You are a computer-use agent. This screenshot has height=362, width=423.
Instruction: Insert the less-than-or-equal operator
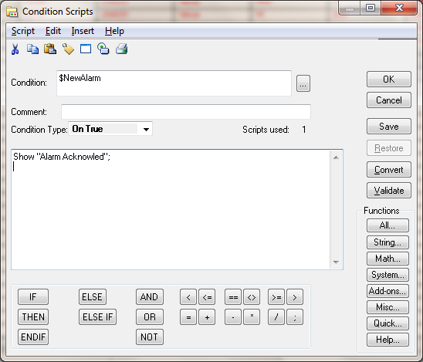tap(207, 297)
